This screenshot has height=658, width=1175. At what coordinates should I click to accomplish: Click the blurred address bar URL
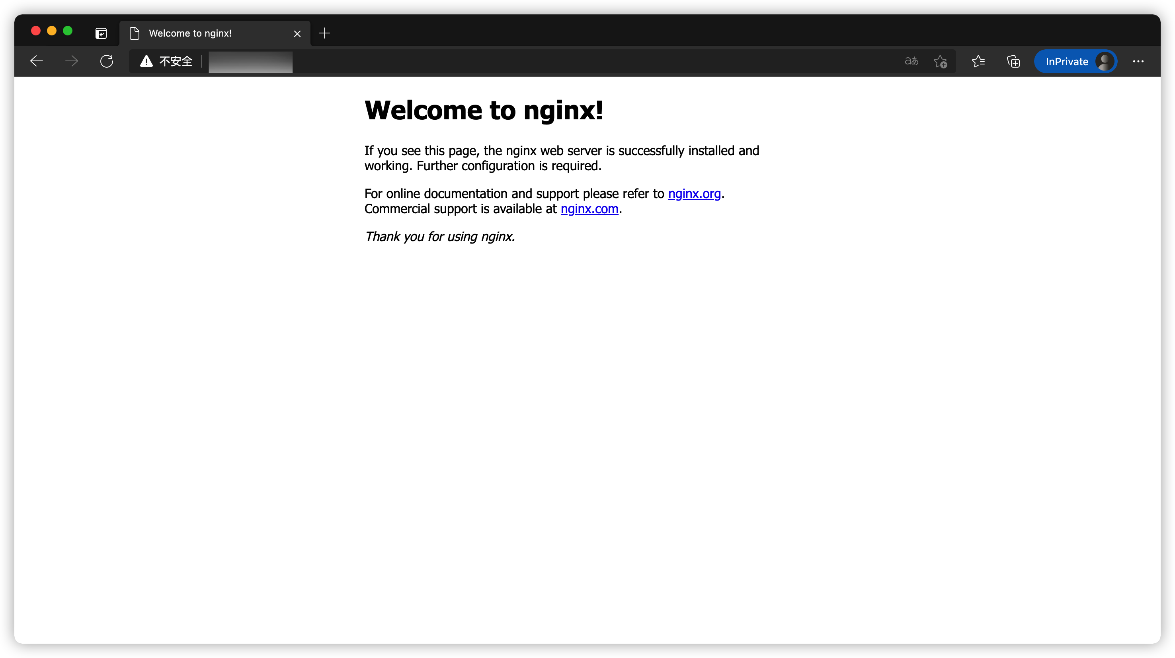click(x=250, y=62)
